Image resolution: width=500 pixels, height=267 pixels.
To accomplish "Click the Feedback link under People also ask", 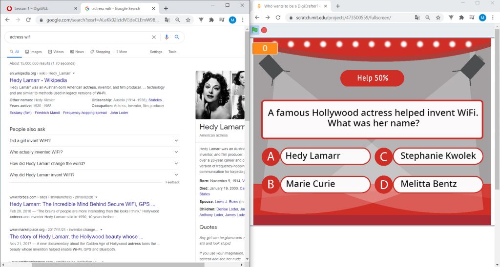I will 172,182.
